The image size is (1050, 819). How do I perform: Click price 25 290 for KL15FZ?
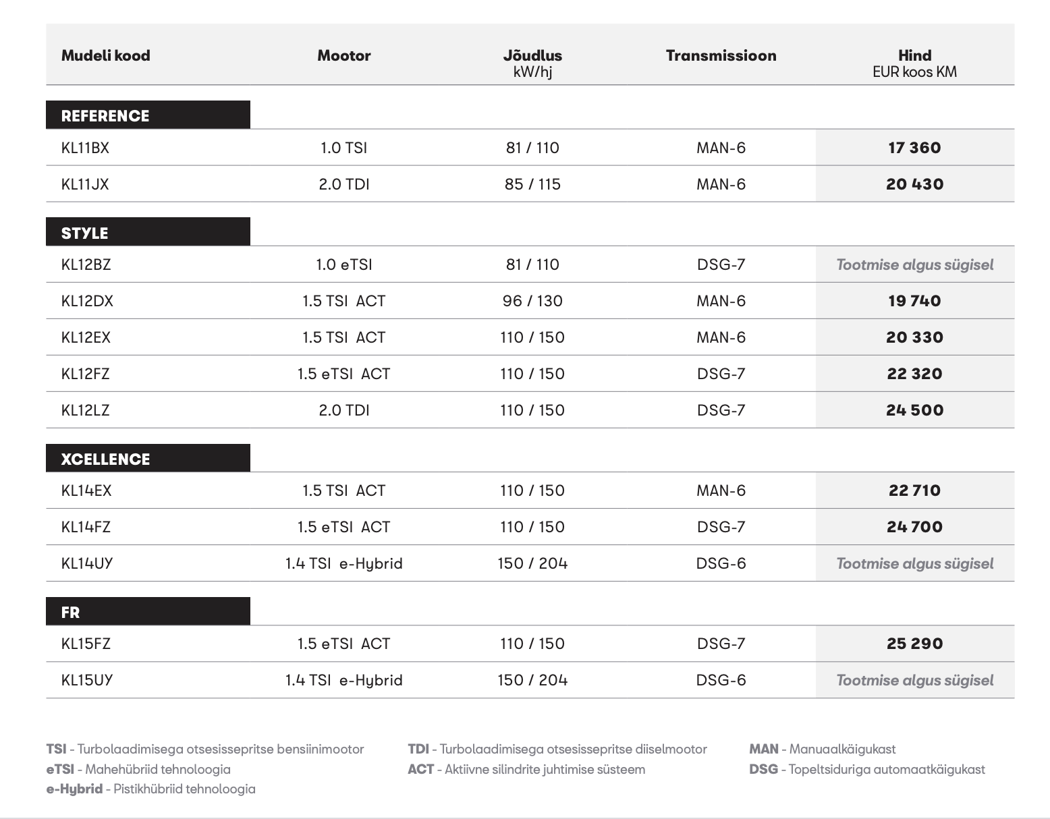[914, 644]
